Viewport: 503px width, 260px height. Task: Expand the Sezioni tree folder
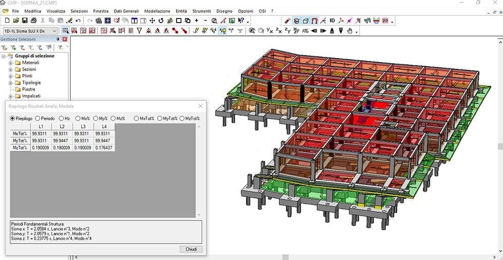pyautogui.click(x=10, y=69)
